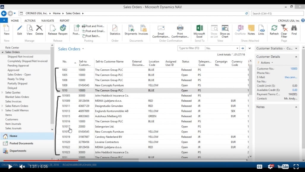Expand the Sales Quotes tree node
The height and width of the screenshot is (172, 305).
(3, 93)
